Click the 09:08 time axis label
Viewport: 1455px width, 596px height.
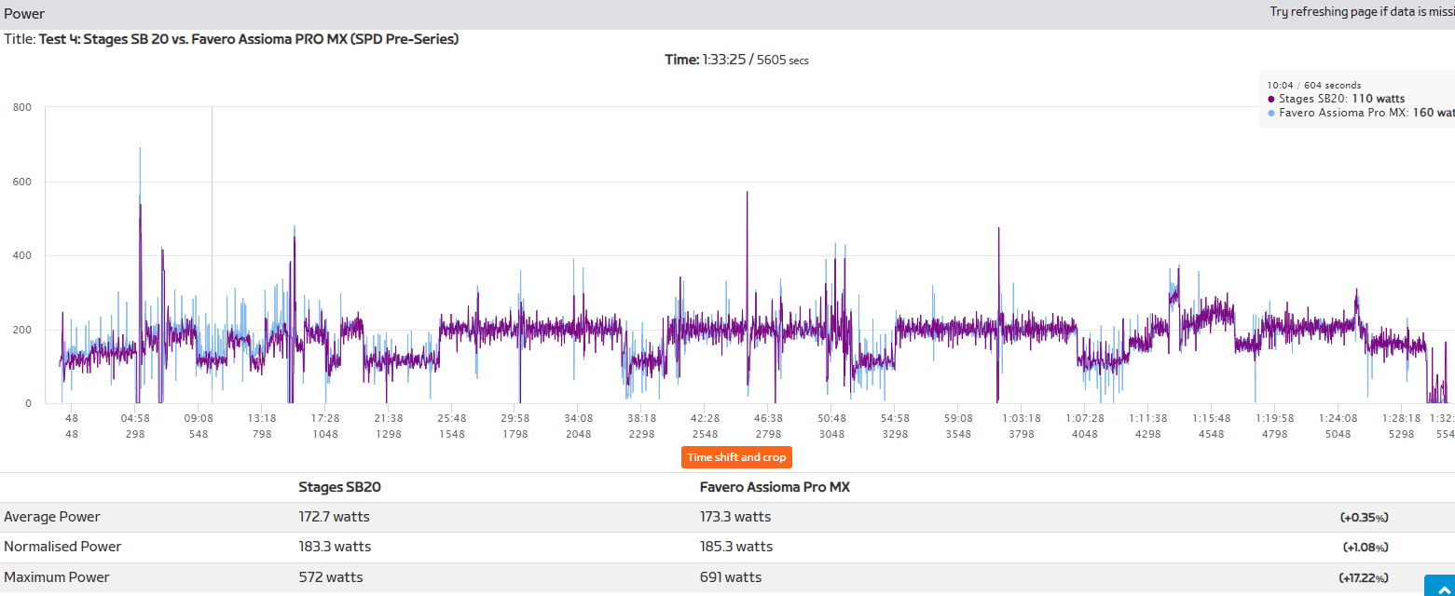pos(199,419)
